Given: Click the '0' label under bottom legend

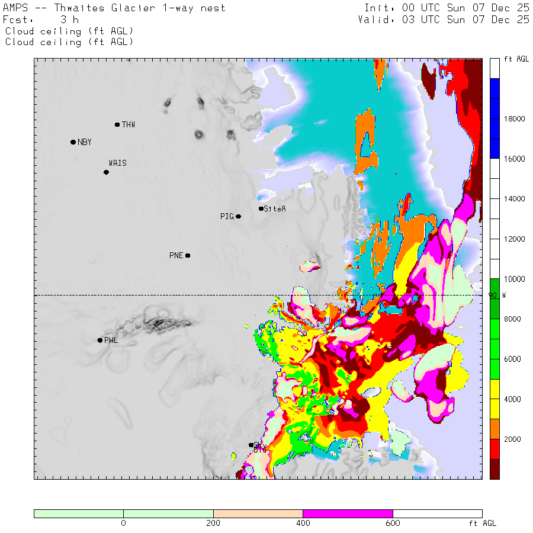Looking at the screenshot, I should pos(123,523).
